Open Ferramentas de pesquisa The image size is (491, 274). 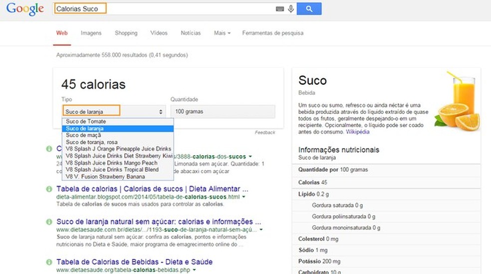tap(272, 33)
